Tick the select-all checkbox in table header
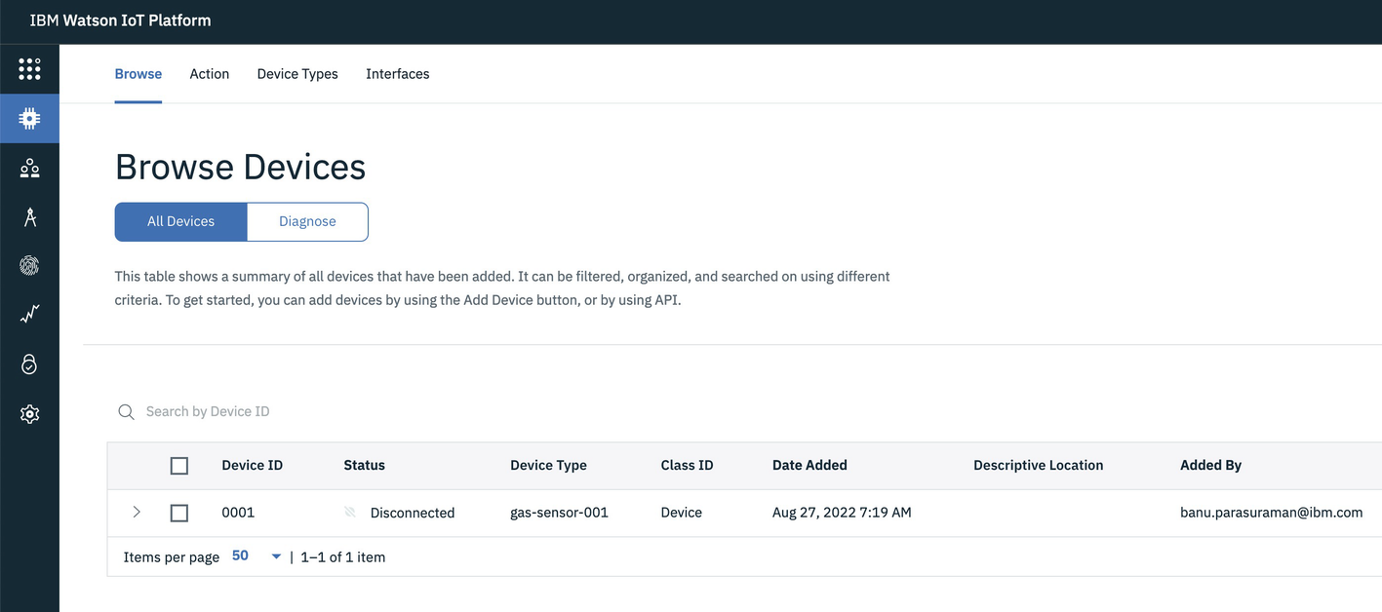Image resolution: width=1382 pixels, height=612 pixels. (x=179, y=466)
